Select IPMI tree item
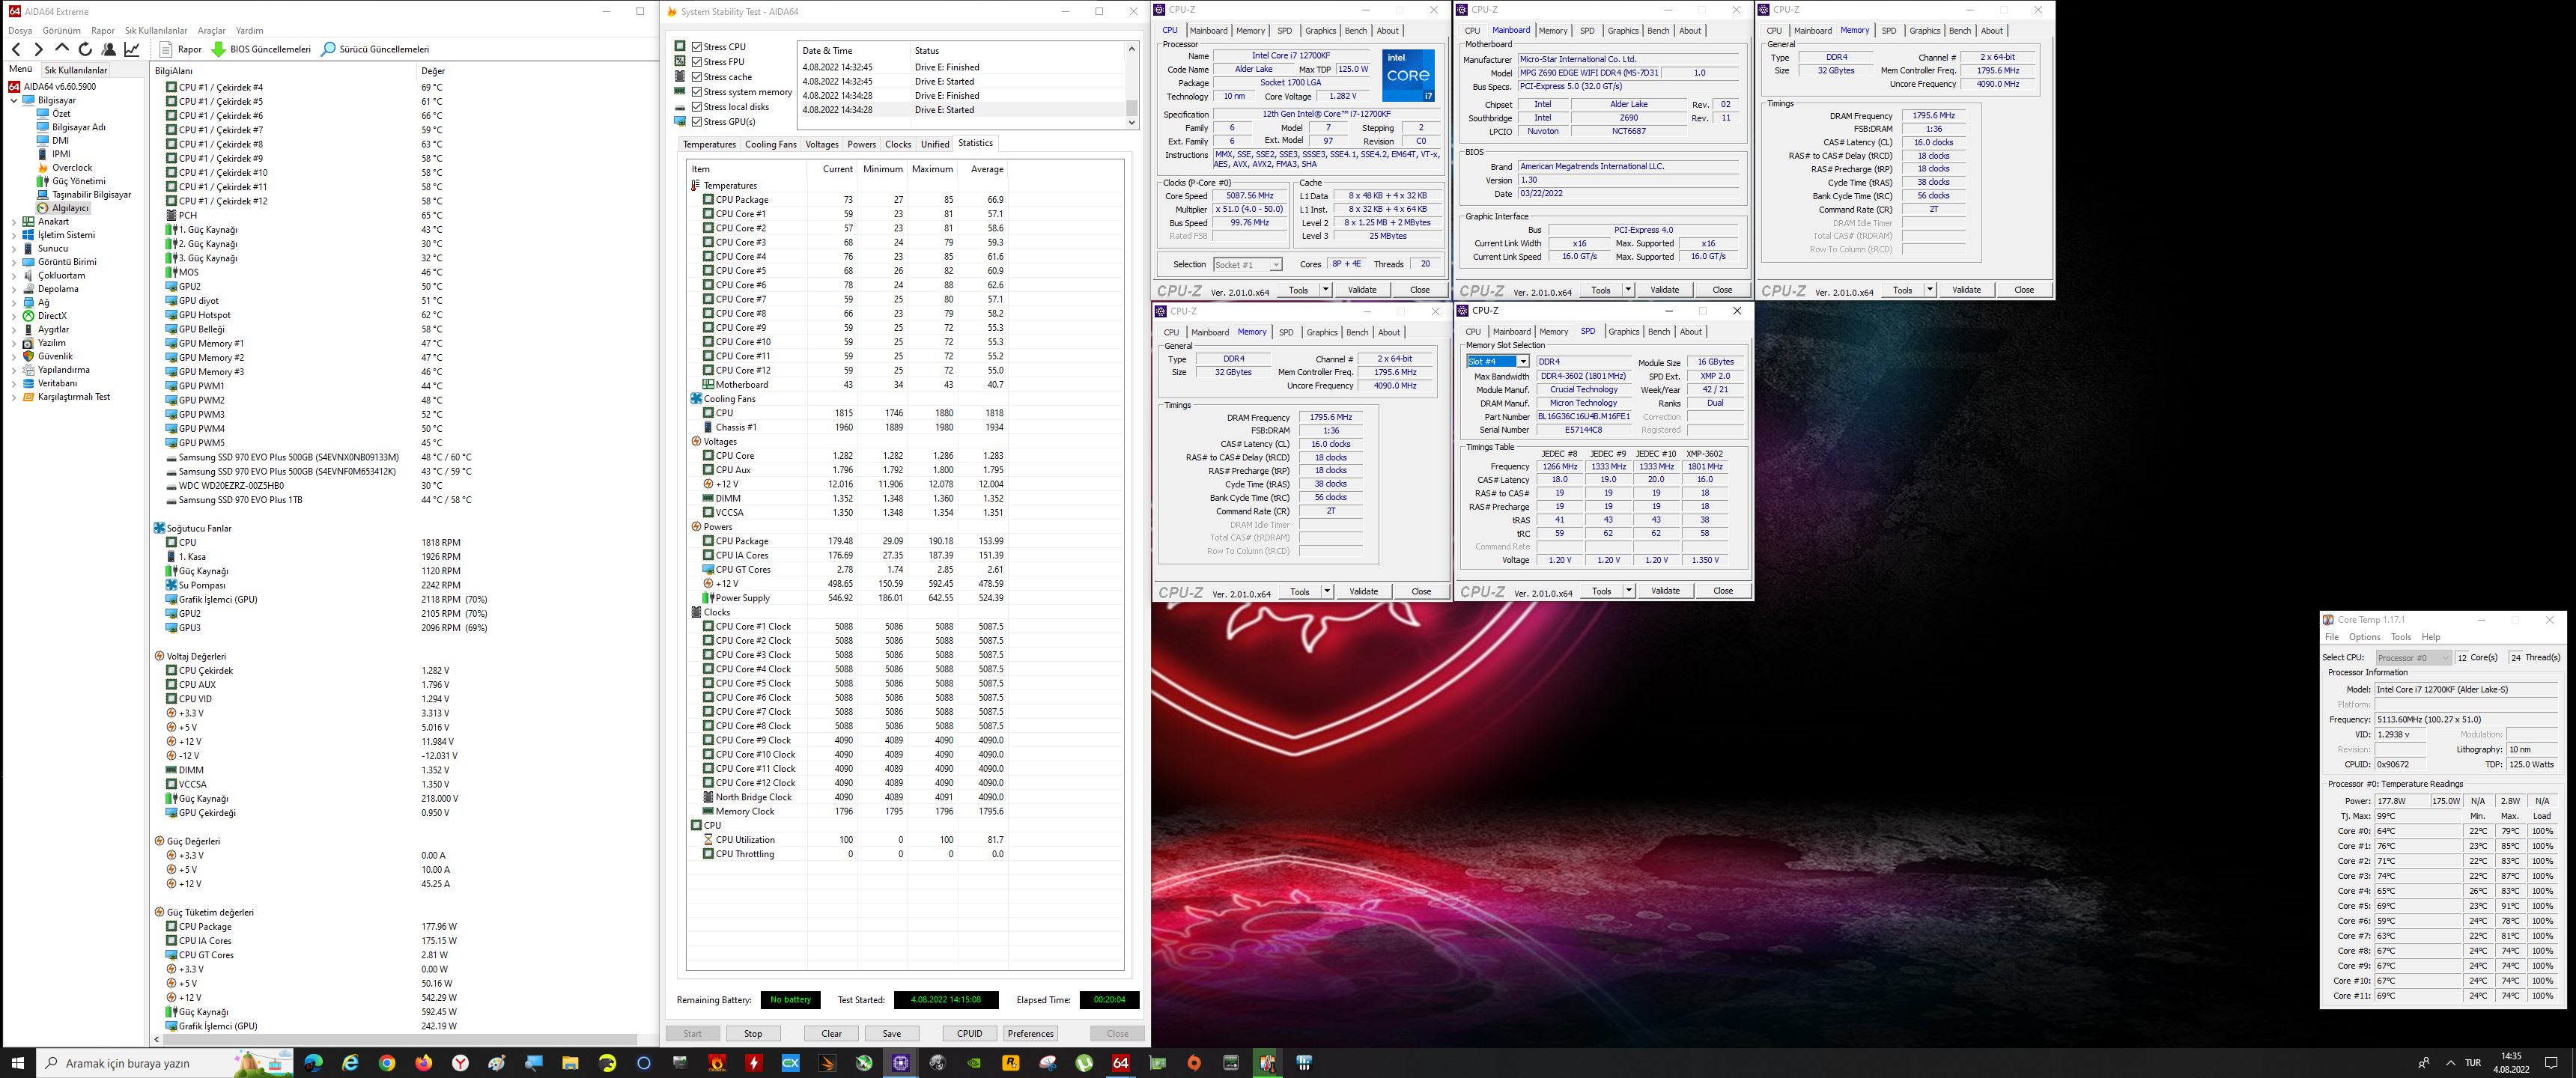The width and height of the screenshot is (2576, 1078). [61, 154]
